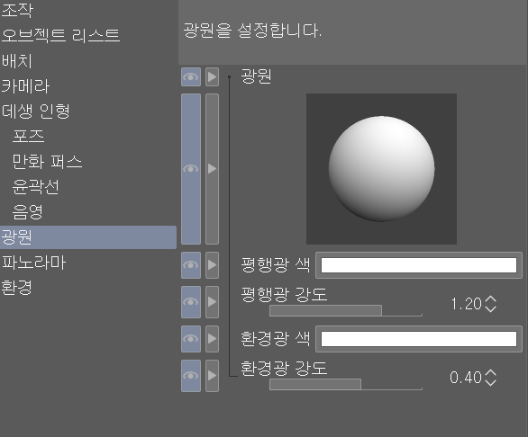Increase 환경광 강도 with up arrow

pyautogui.click(x=491, y=372)
